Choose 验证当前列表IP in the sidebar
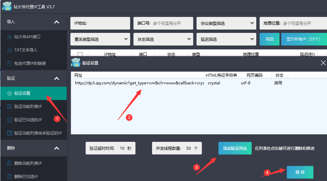Image resolution: width=327 pixels, height=181 pixels. pos(34,107)
